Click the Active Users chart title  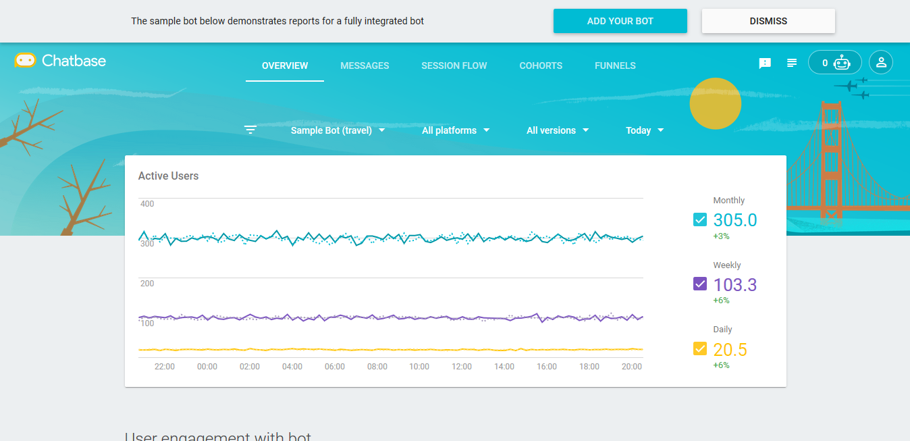click(168, 176)
